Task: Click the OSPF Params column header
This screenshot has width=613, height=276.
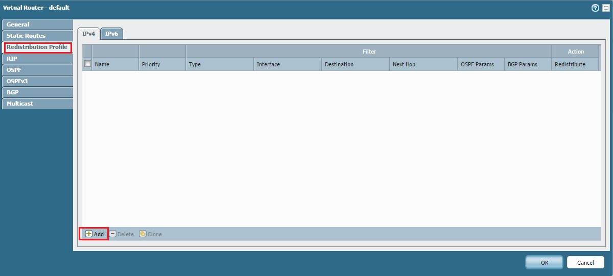Action: coord(481,64)
